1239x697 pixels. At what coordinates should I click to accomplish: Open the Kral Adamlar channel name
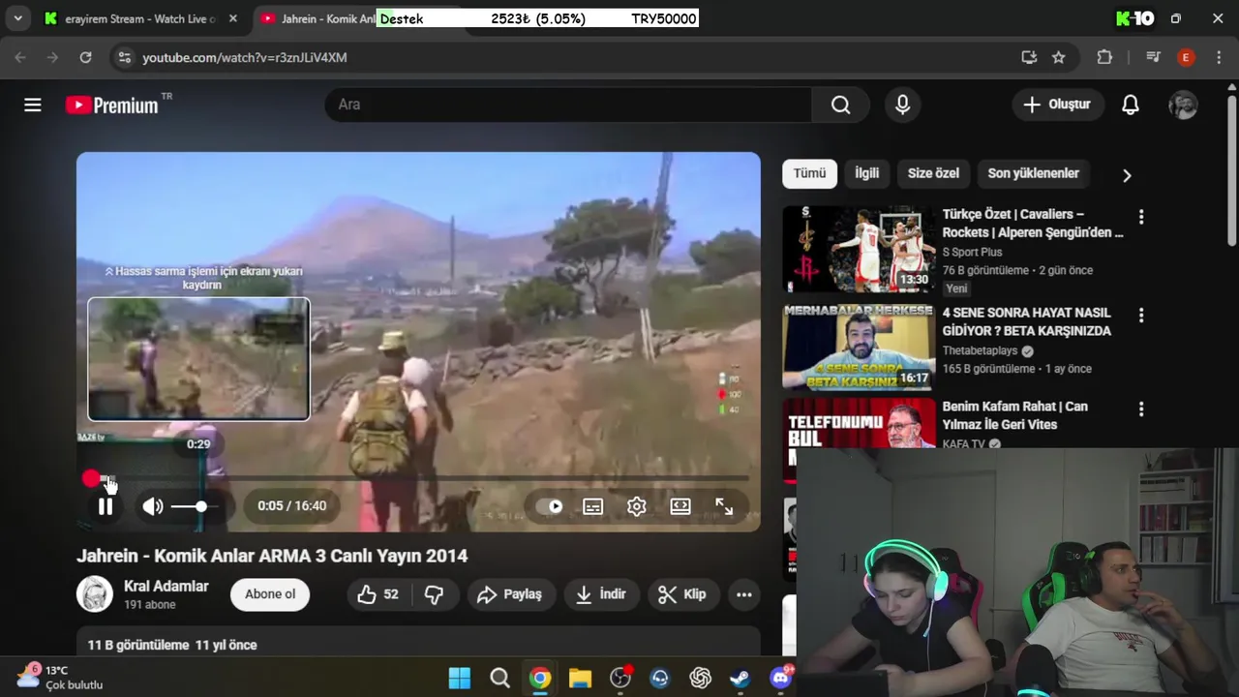[x=166, y=586]
